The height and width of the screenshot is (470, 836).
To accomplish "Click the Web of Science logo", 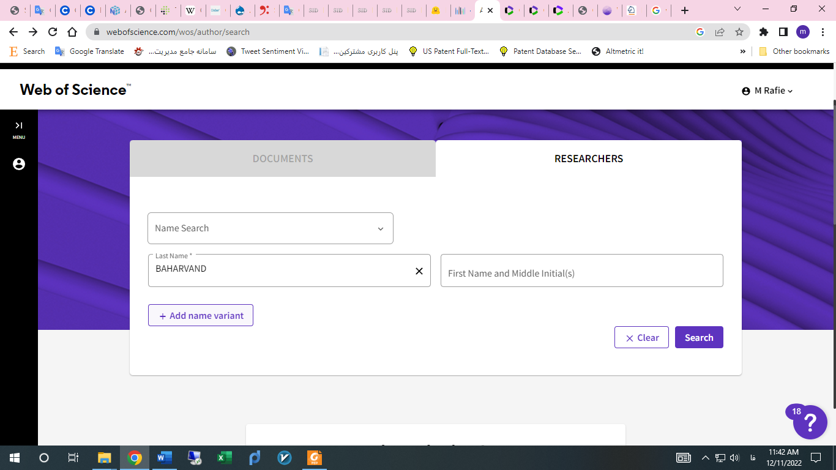I will pos(75,89).
